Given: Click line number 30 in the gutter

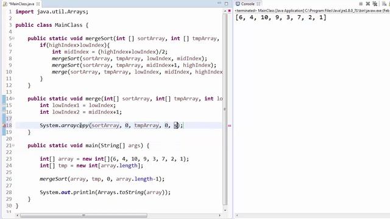Looking at the screenshot, I should pos(9,206).
